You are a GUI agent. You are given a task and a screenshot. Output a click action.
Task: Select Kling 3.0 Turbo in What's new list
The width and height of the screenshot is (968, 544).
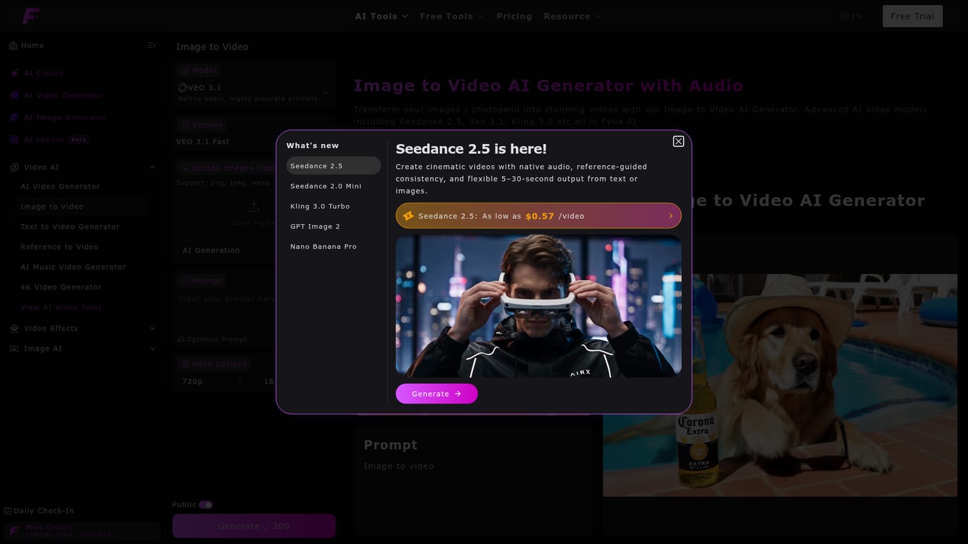click(333, 206)
